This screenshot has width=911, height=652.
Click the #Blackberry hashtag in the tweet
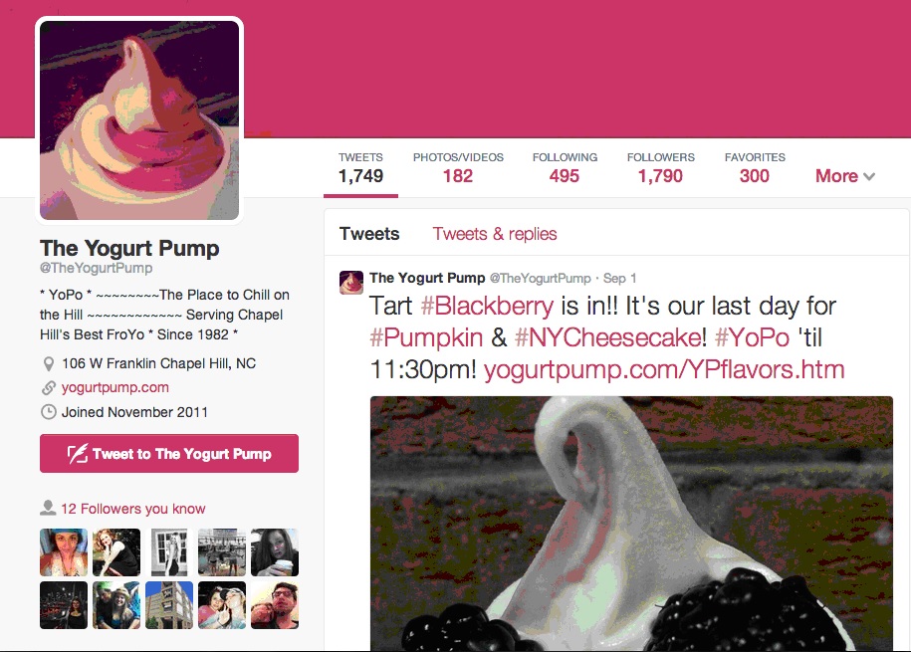point(487,307)
